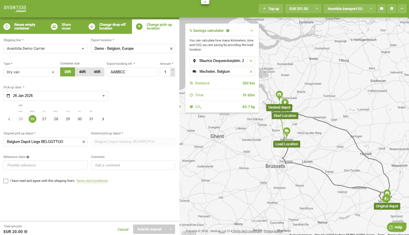409x235 pixels.
Task: Switch to Change drop-off location tab
Action: (108, 26)
